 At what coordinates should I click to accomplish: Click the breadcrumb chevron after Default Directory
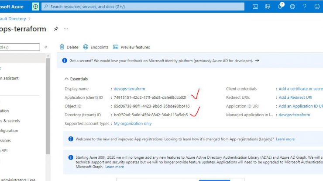point(29,18)
